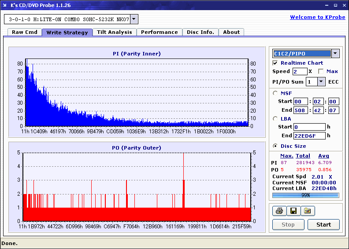Image resolution: width=349 pixels, height=249 pixels.
Task: Click the floppy disk save icon
Action: pyautogui.click(x=293, y=211)
